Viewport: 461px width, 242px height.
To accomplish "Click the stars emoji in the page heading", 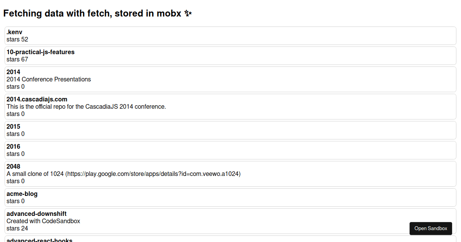I will 188,13.
